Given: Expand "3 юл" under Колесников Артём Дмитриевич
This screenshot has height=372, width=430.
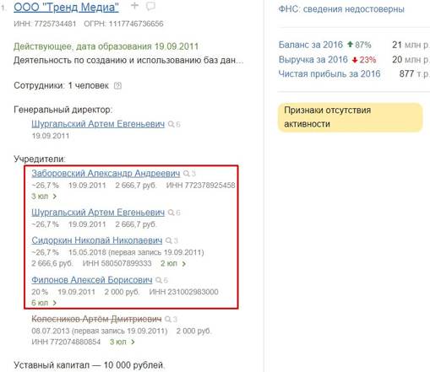Looking at the screenshot, I should (122, 342).
